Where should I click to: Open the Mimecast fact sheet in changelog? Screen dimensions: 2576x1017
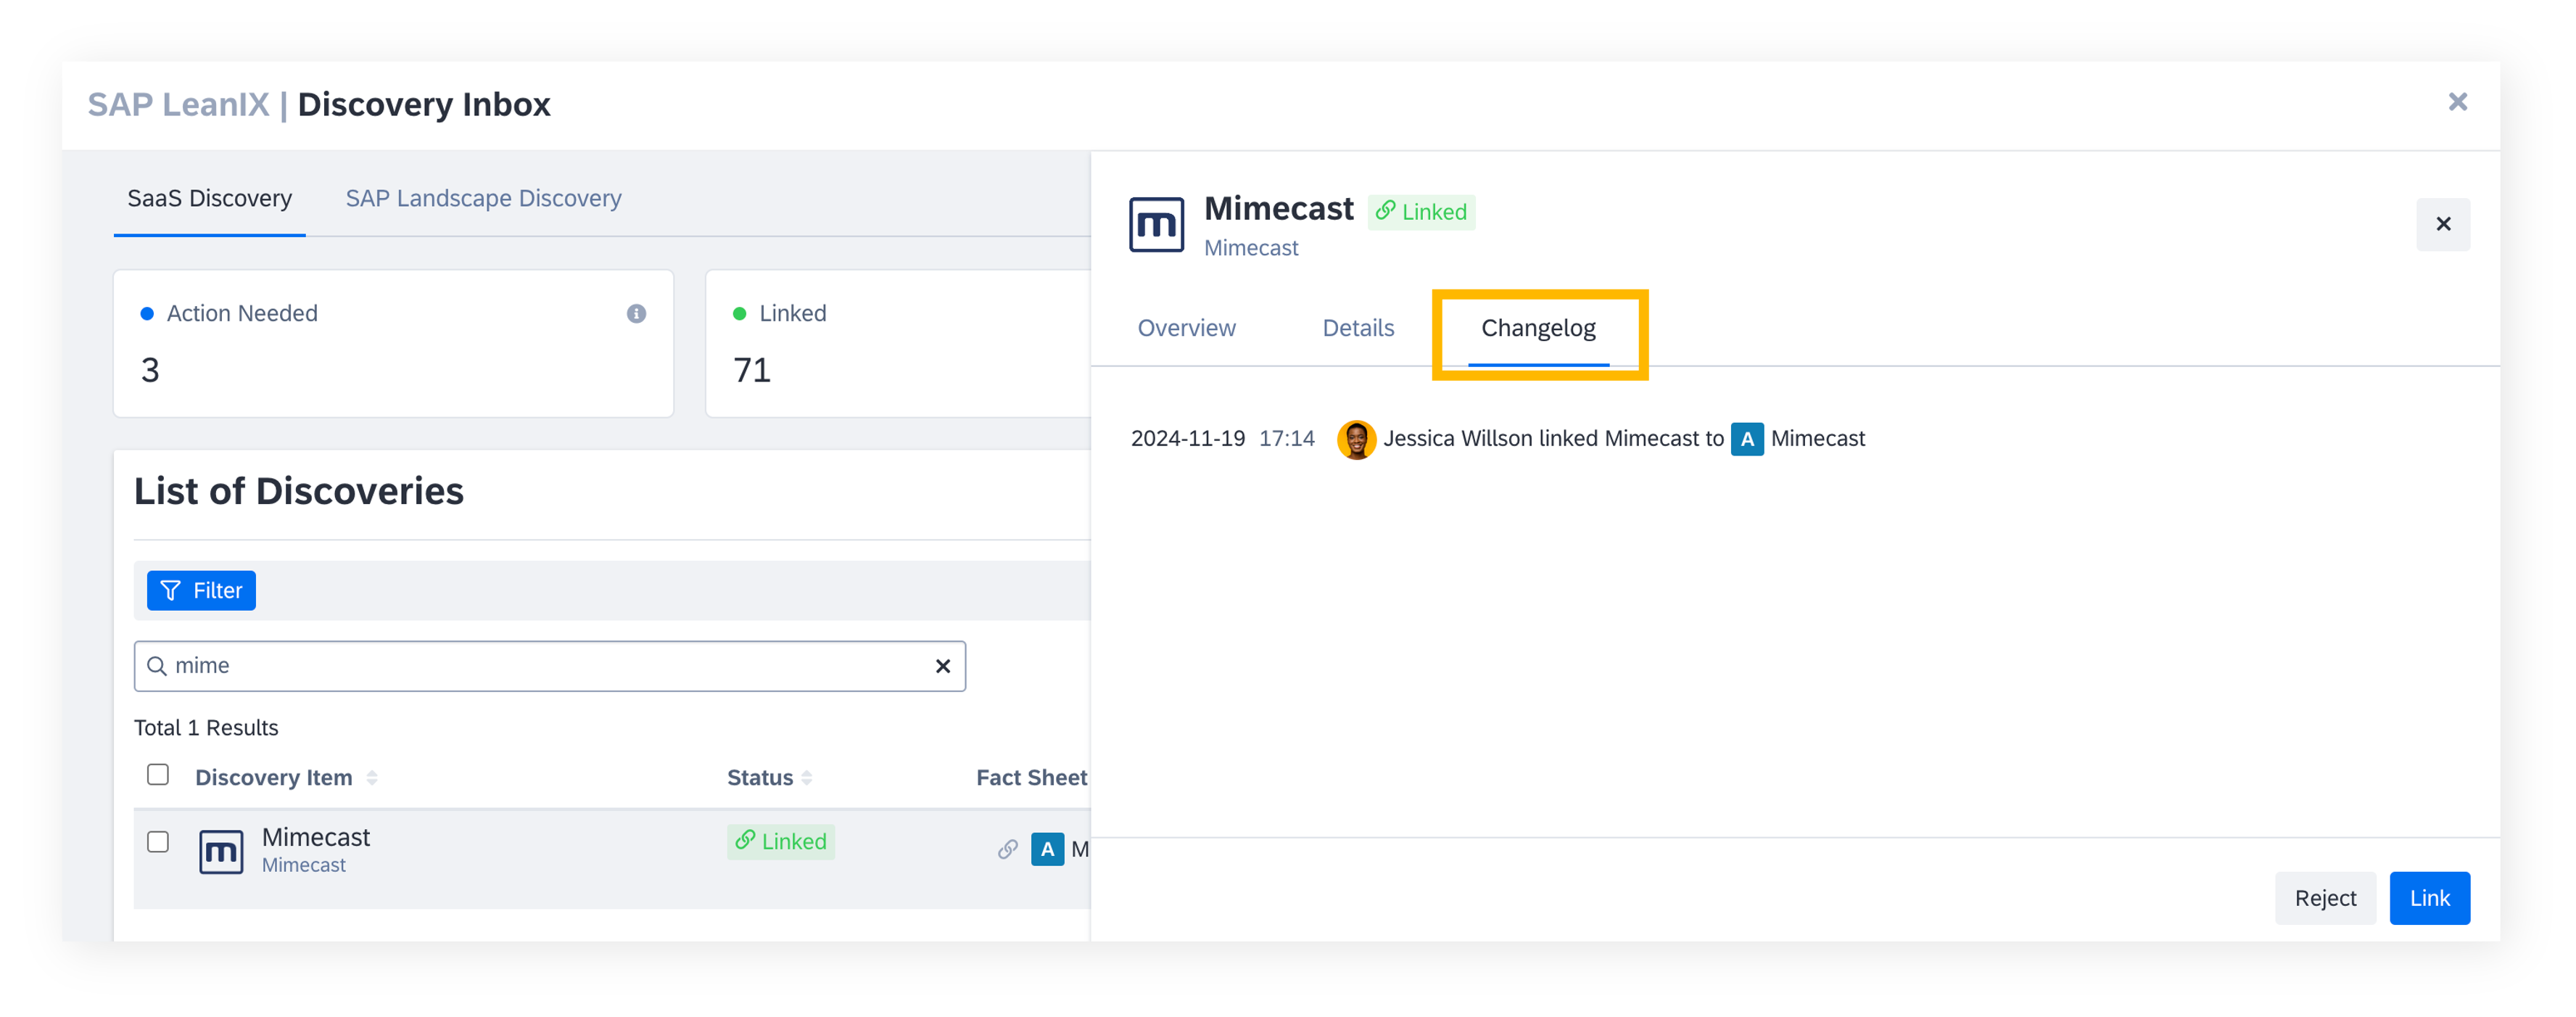[x=1817, y=439]
